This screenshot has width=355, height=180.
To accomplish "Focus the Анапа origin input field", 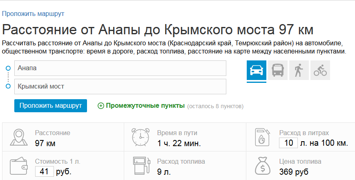I will (x=120, y=68).
